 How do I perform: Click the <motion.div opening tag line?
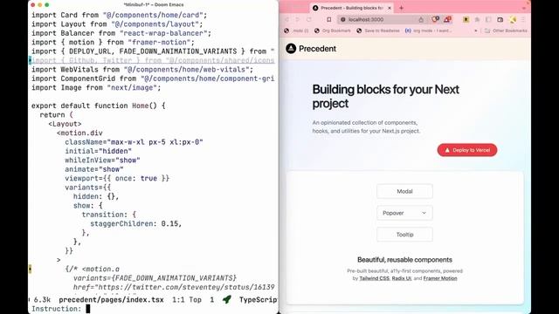pyautogui.click(x=79, y=133)
